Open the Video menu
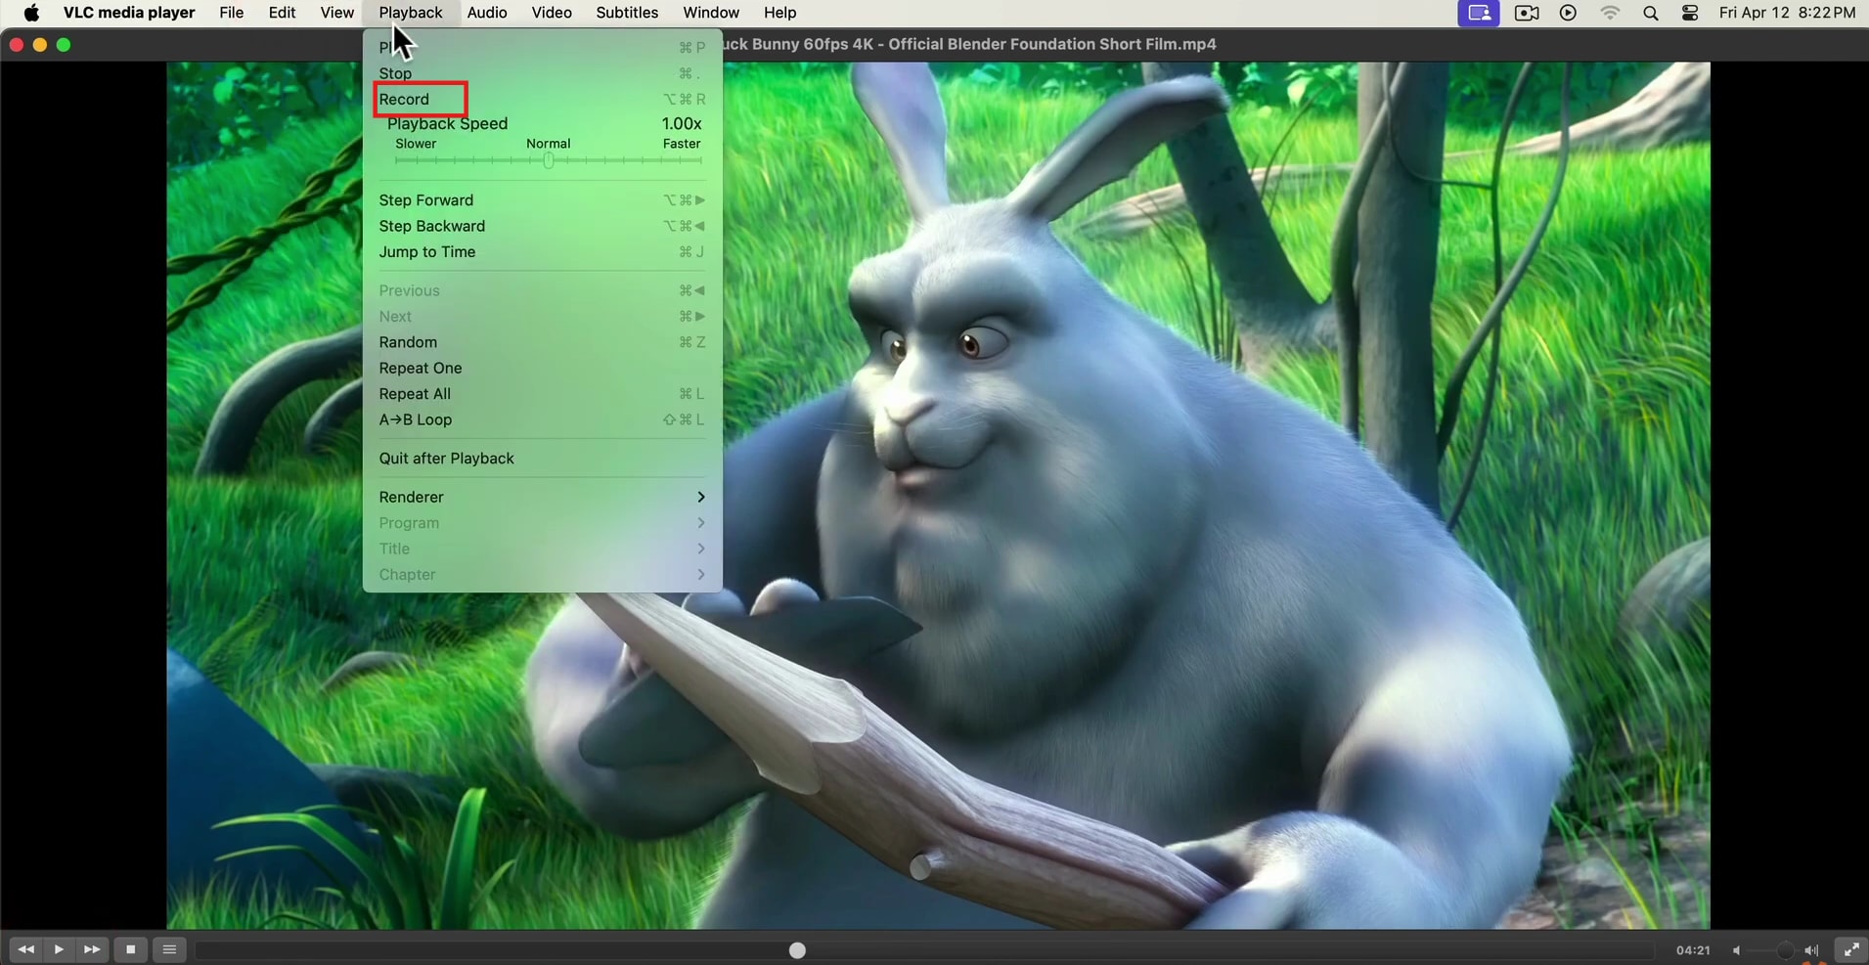Screen dimensions: 1869x965 [552, 13]
